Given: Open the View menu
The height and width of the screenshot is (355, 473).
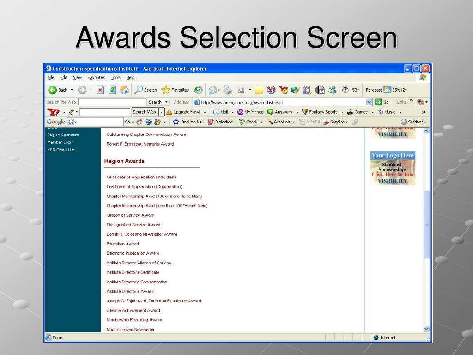Looking at the screenshot, I should [x=77, y=78].
